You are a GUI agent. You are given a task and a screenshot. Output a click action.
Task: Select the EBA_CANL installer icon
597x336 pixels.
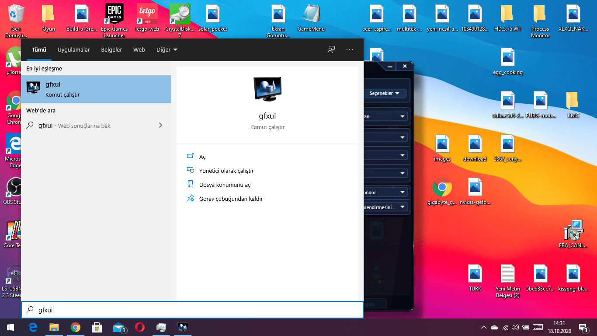pyautogui.click(x=573, y=234)
